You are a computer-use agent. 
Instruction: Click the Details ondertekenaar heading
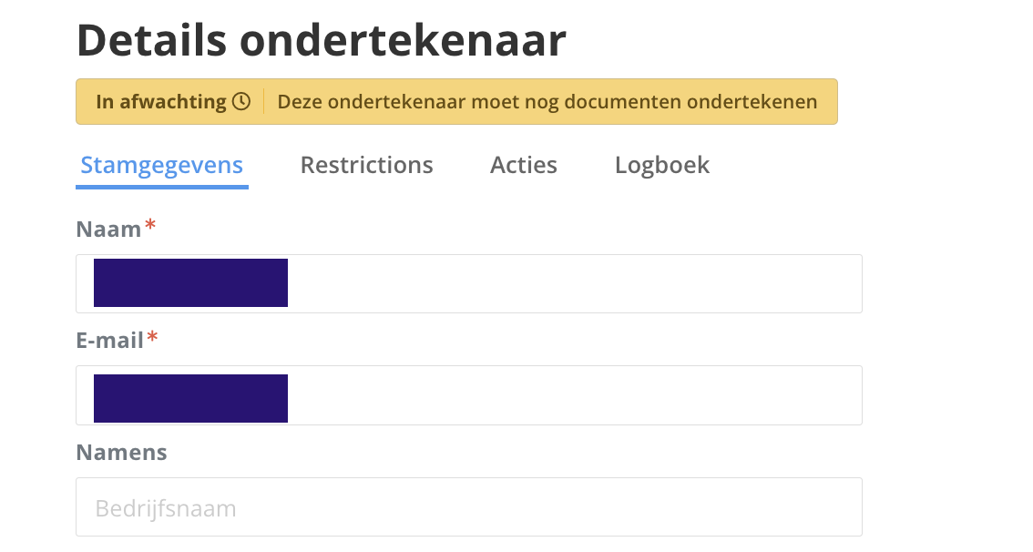pyautogui.click(x=322, y=40)
